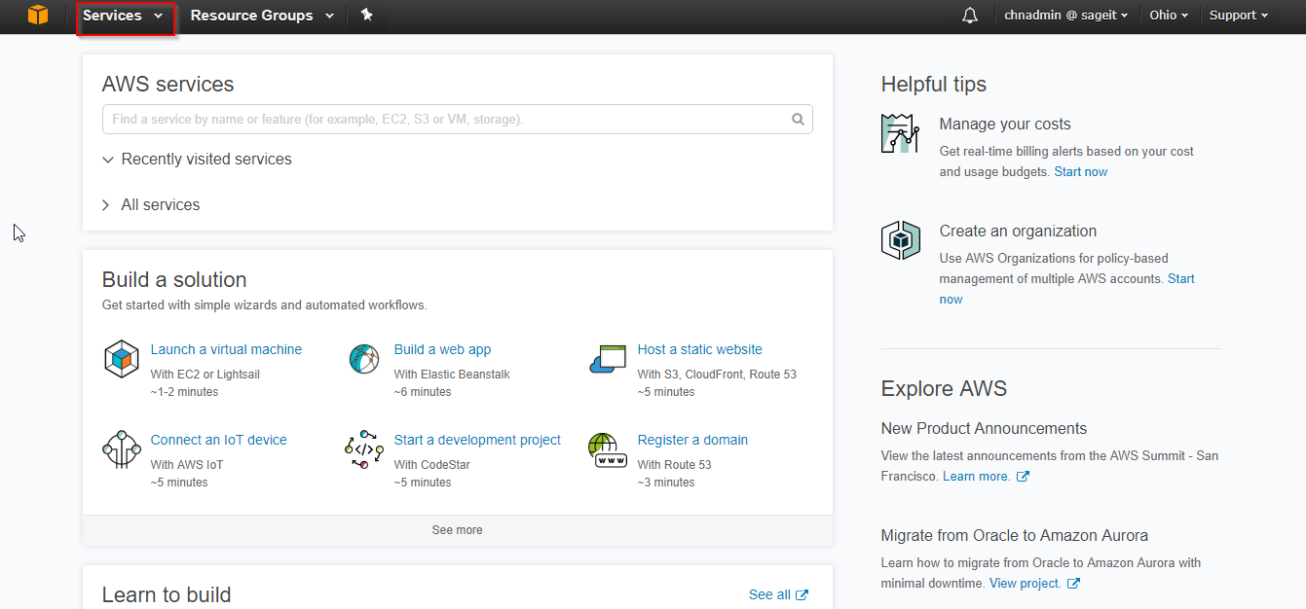
Task: Click the Launch a virtual machine icon
Action: click(122, 359)
